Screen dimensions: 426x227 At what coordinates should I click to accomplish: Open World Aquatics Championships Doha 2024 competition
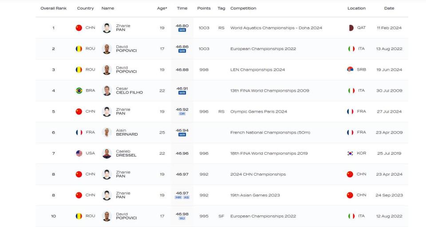coord(276,28)
